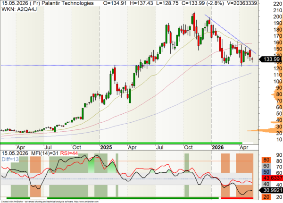Click the open value 'O=134.91'
This screenshot has height=203, width=283.
pyautogui.click(x=115, y=3)
